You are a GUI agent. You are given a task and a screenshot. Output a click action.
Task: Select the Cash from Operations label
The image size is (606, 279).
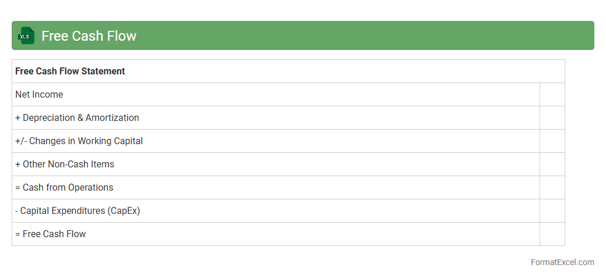click(64, 187)
